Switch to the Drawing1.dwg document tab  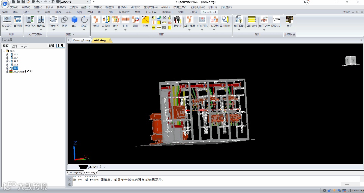(x=81, y=40)
